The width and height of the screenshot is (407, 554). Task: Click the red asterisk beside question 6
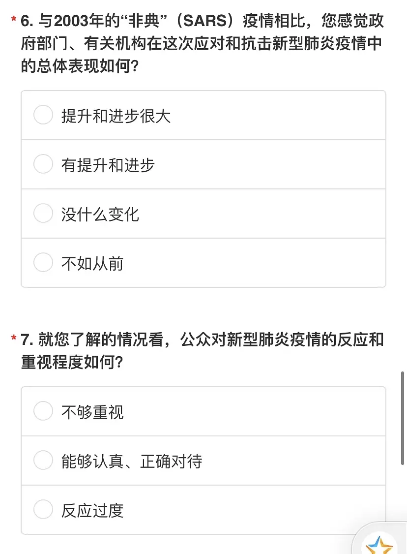point(14,19)
